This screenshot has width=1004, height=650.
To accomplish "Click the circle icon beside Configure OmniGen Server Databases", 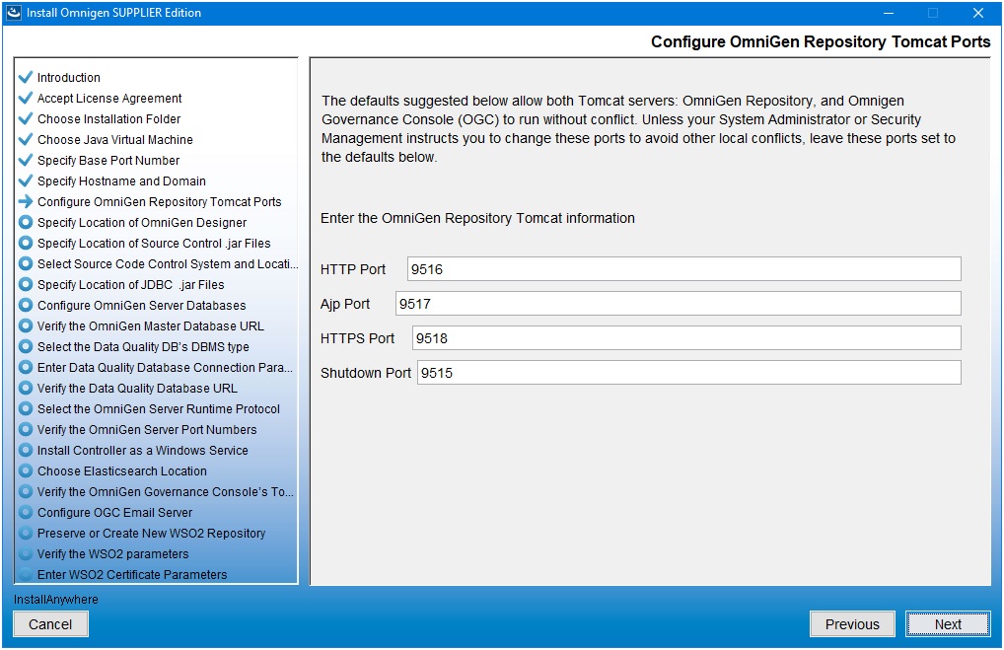I will click(26, 305).
